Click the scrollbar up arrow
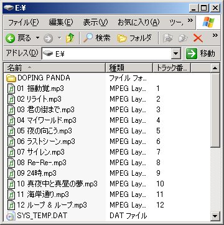The image size is (224, 225). (215, 68)
